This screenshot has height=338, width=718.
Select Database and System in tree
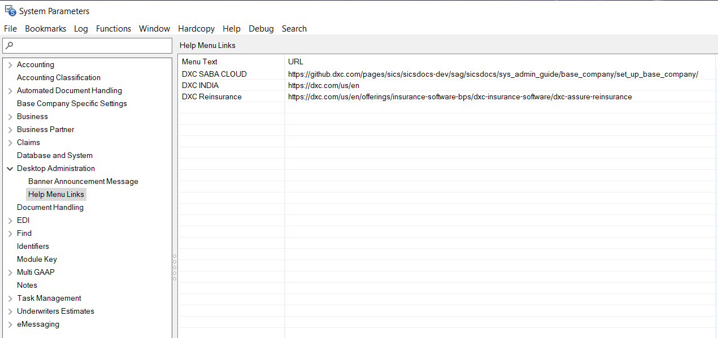click(x=55, y=156)
